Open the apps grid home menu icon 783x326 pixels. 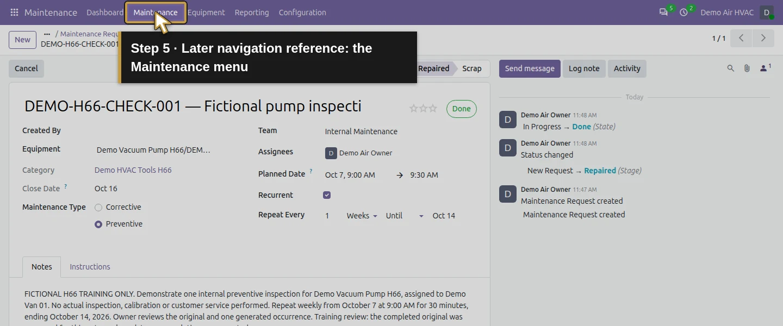(x=14, y=12)
